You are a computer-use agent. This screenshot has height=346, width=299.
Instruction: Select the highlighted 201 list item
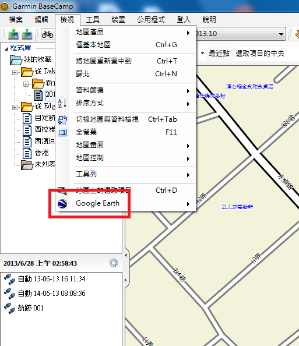[x=50, y=95]
